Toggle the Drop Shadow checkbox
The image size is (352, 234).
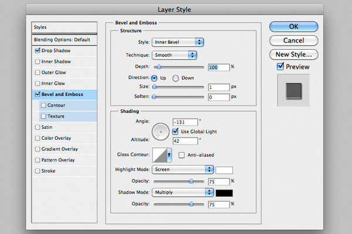38,50
